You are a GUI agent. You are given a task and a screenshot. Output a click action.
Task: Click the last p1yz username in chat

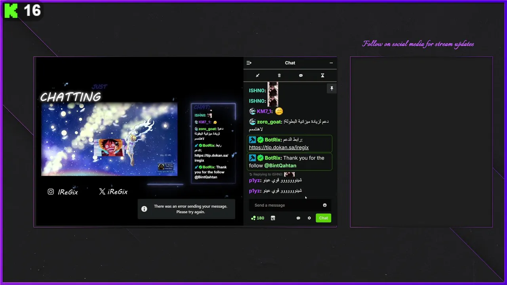pos(255,191)
